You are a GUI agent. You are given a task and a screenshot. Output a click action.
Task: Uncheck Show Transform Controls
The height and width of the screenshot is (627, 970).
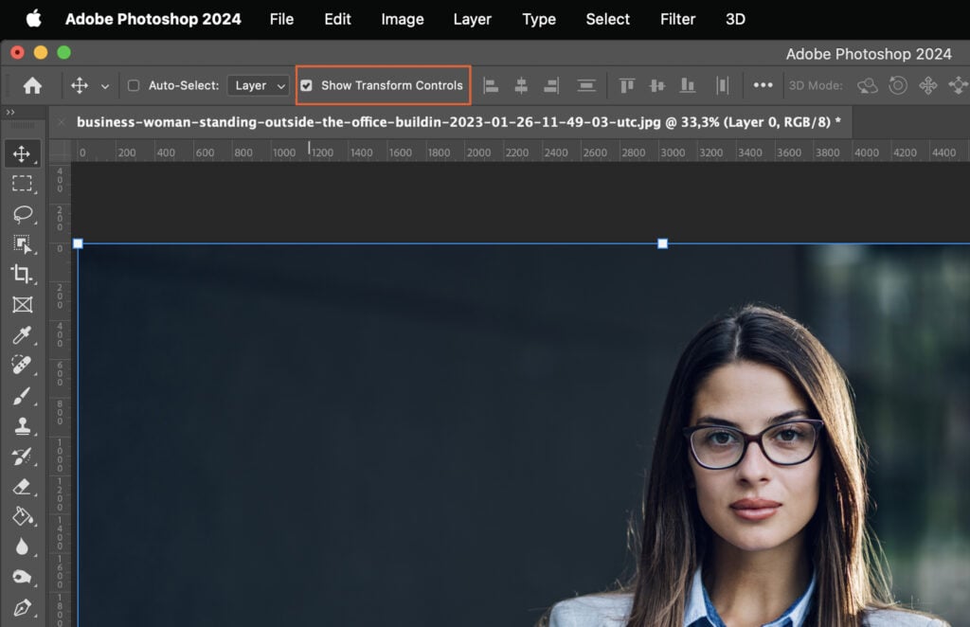pyautogui.click(x=306, y=84)
